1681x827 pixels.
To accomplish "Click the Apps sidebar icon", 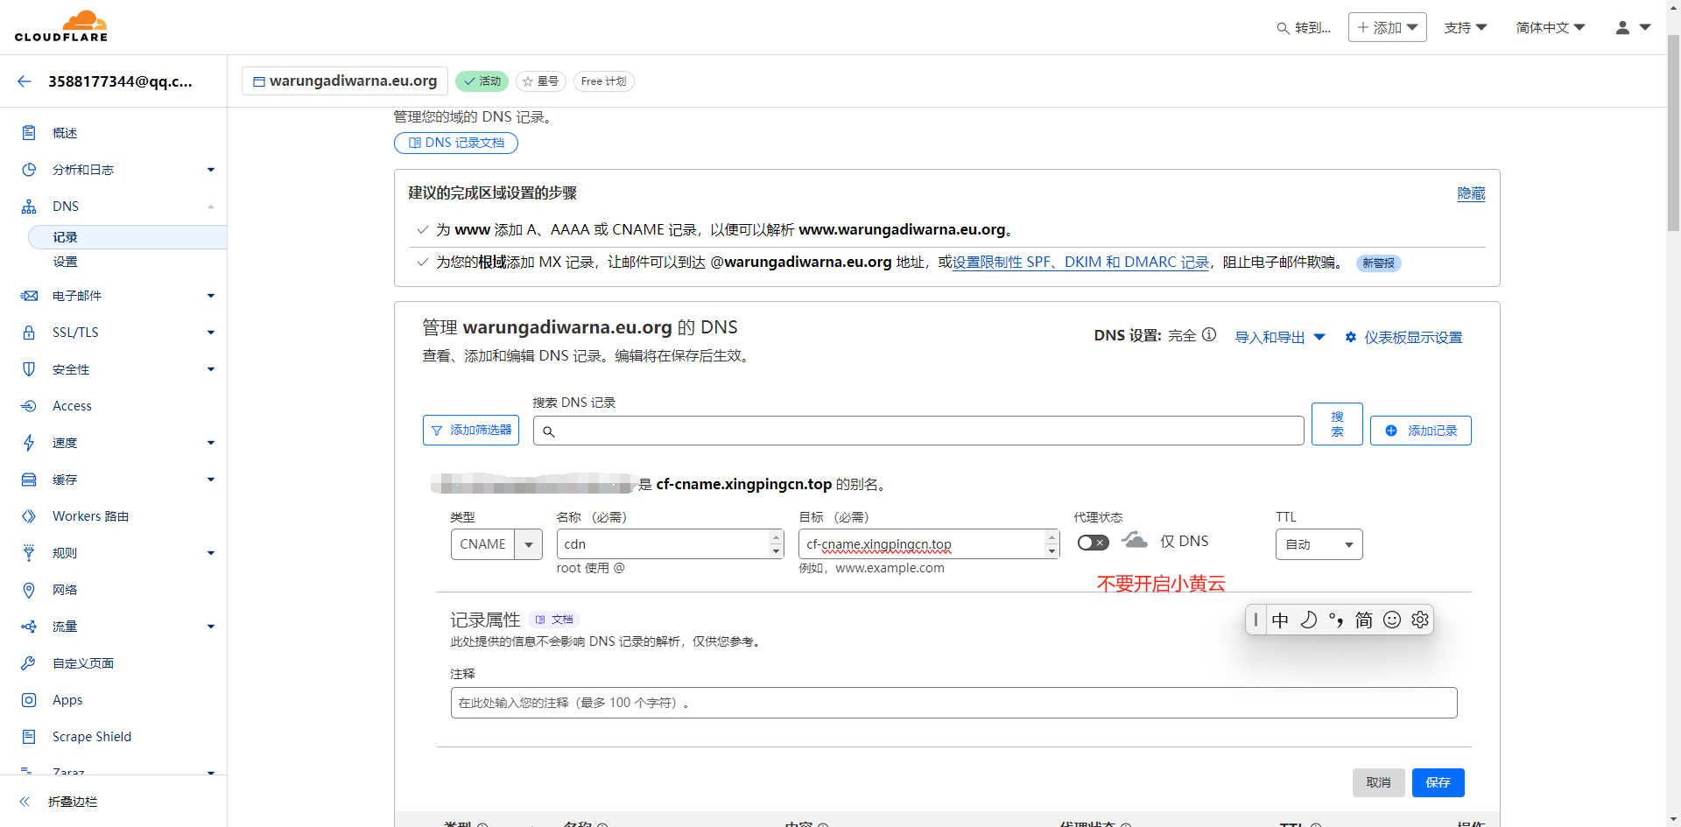I will click(x=29, y=700).
